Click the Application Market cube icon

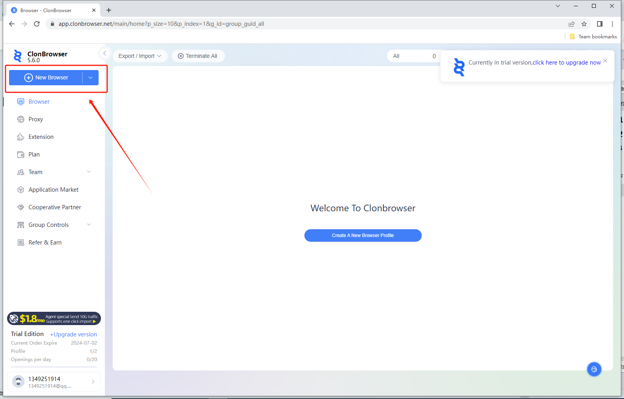click(x=21, y=190)
